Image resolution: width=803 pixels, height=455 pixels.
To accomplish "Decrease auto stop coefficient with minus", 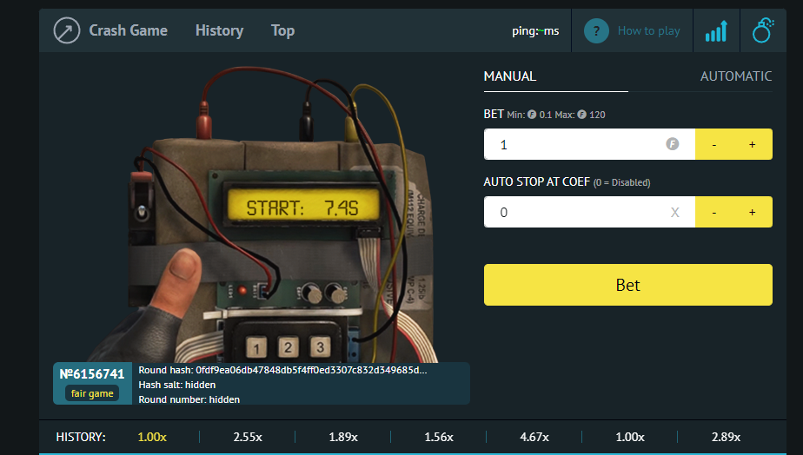I will 714,212.
